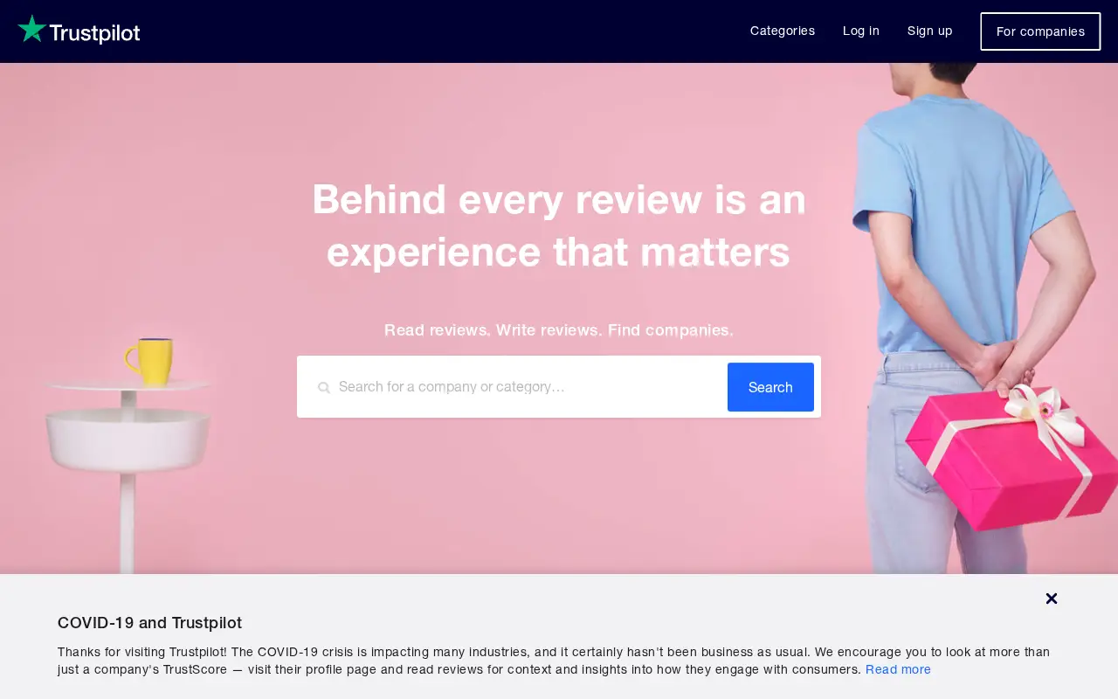
Task: Click the 'Behind every review' headline
Action: coord(559,225)
